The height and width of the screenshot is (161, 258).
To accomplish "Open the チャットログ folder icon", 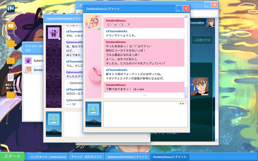I will click(11, 96).
